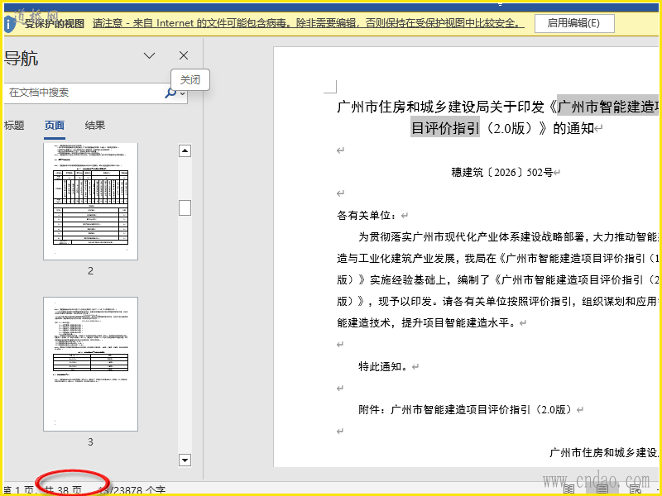Click the search document input field
The width and height of the screenshot is (662, 496).
(x=84, y=93)
